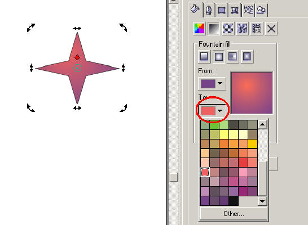Toggle the Radial fountain fill type
The image size is (308, 225).
(x=219, y=57)
